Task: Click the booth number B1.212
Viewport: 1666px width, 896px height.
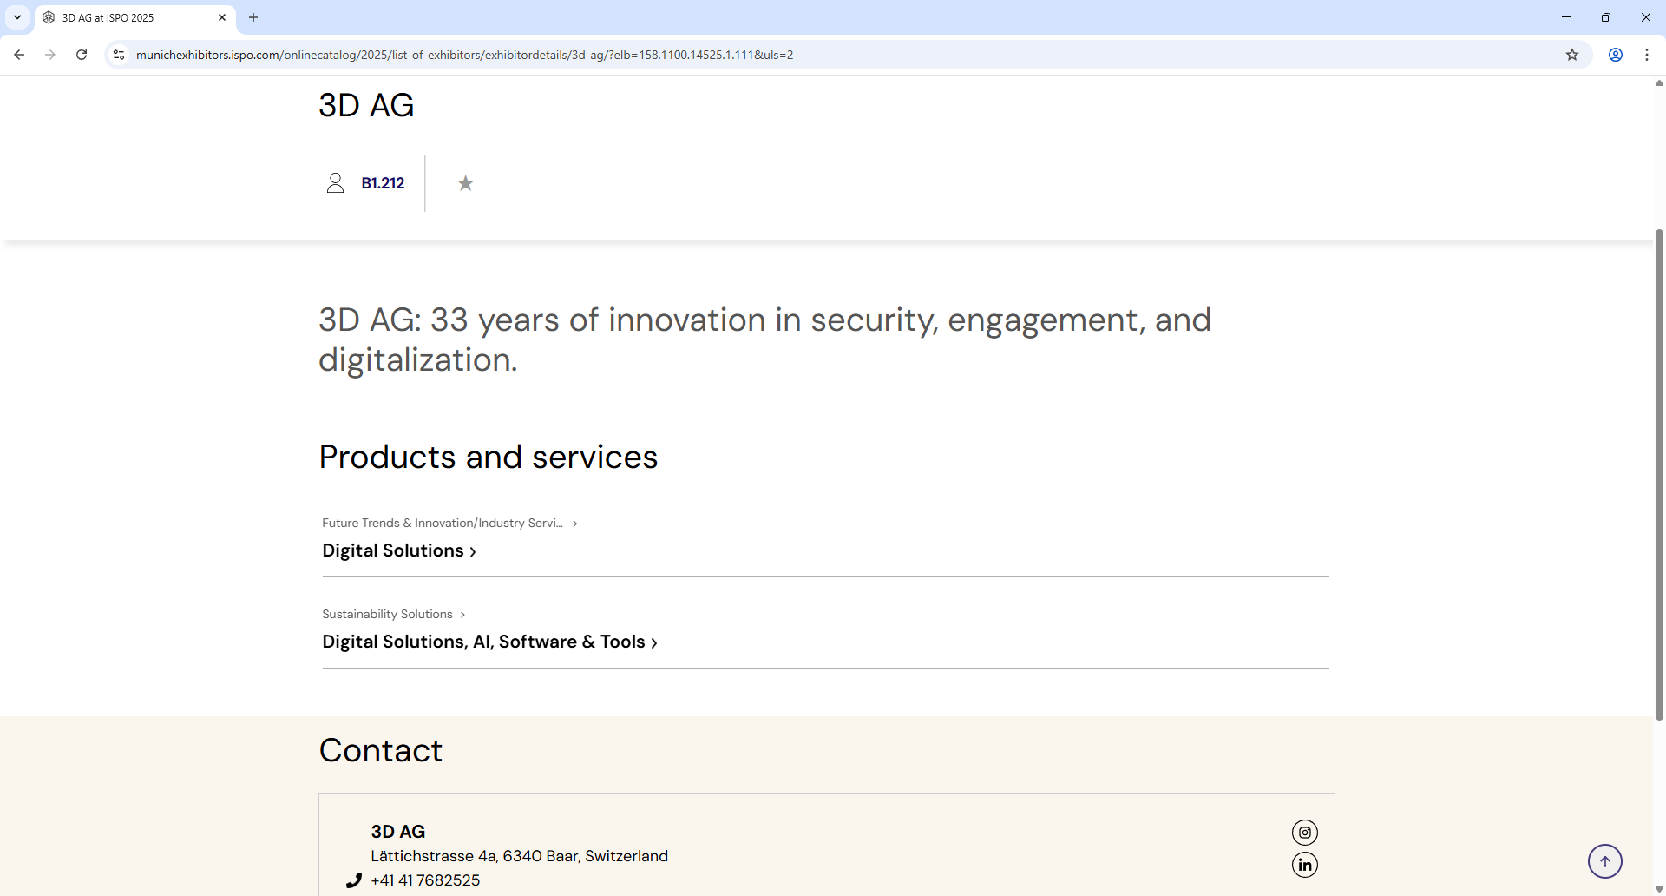Action: (x=383, y=183)
